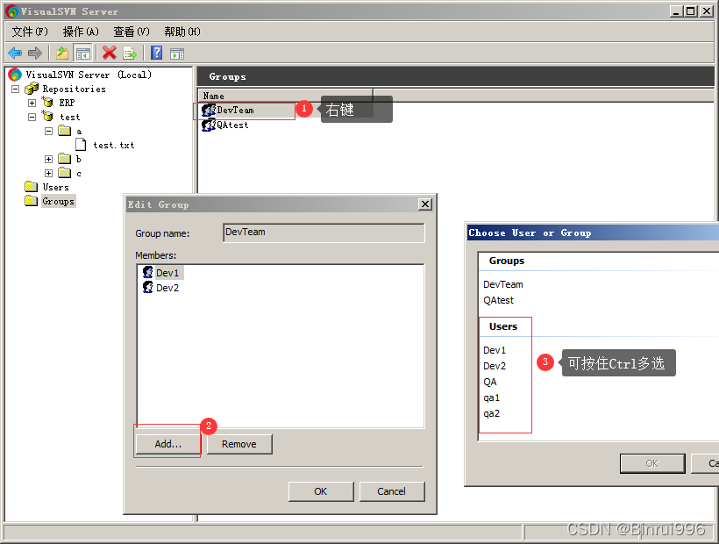This screenshot has height=544, width=719.
Task: Click the Groups folder icon in tree
Action: tap(32, 201)
